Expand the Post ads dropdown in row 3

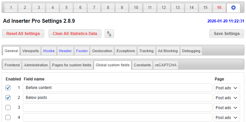point(227,107)
